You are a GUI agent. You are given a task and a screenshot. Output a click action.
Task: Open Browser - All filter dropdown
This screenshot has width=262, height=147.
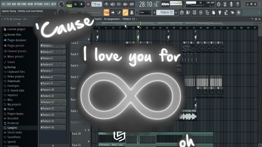tap(20, 19)
